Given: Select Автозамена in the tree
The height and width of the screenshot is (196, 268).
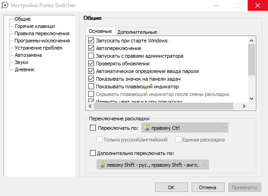Looking at the screenshot, I should [x=28, y=55].
